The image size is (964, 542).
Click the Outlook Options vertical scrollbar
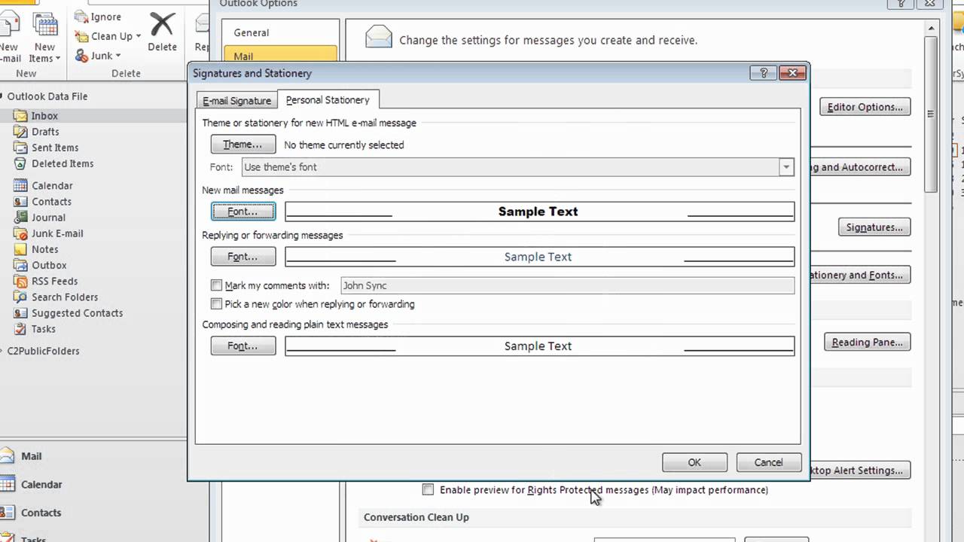pyautogui.click(x=932, y=113)
